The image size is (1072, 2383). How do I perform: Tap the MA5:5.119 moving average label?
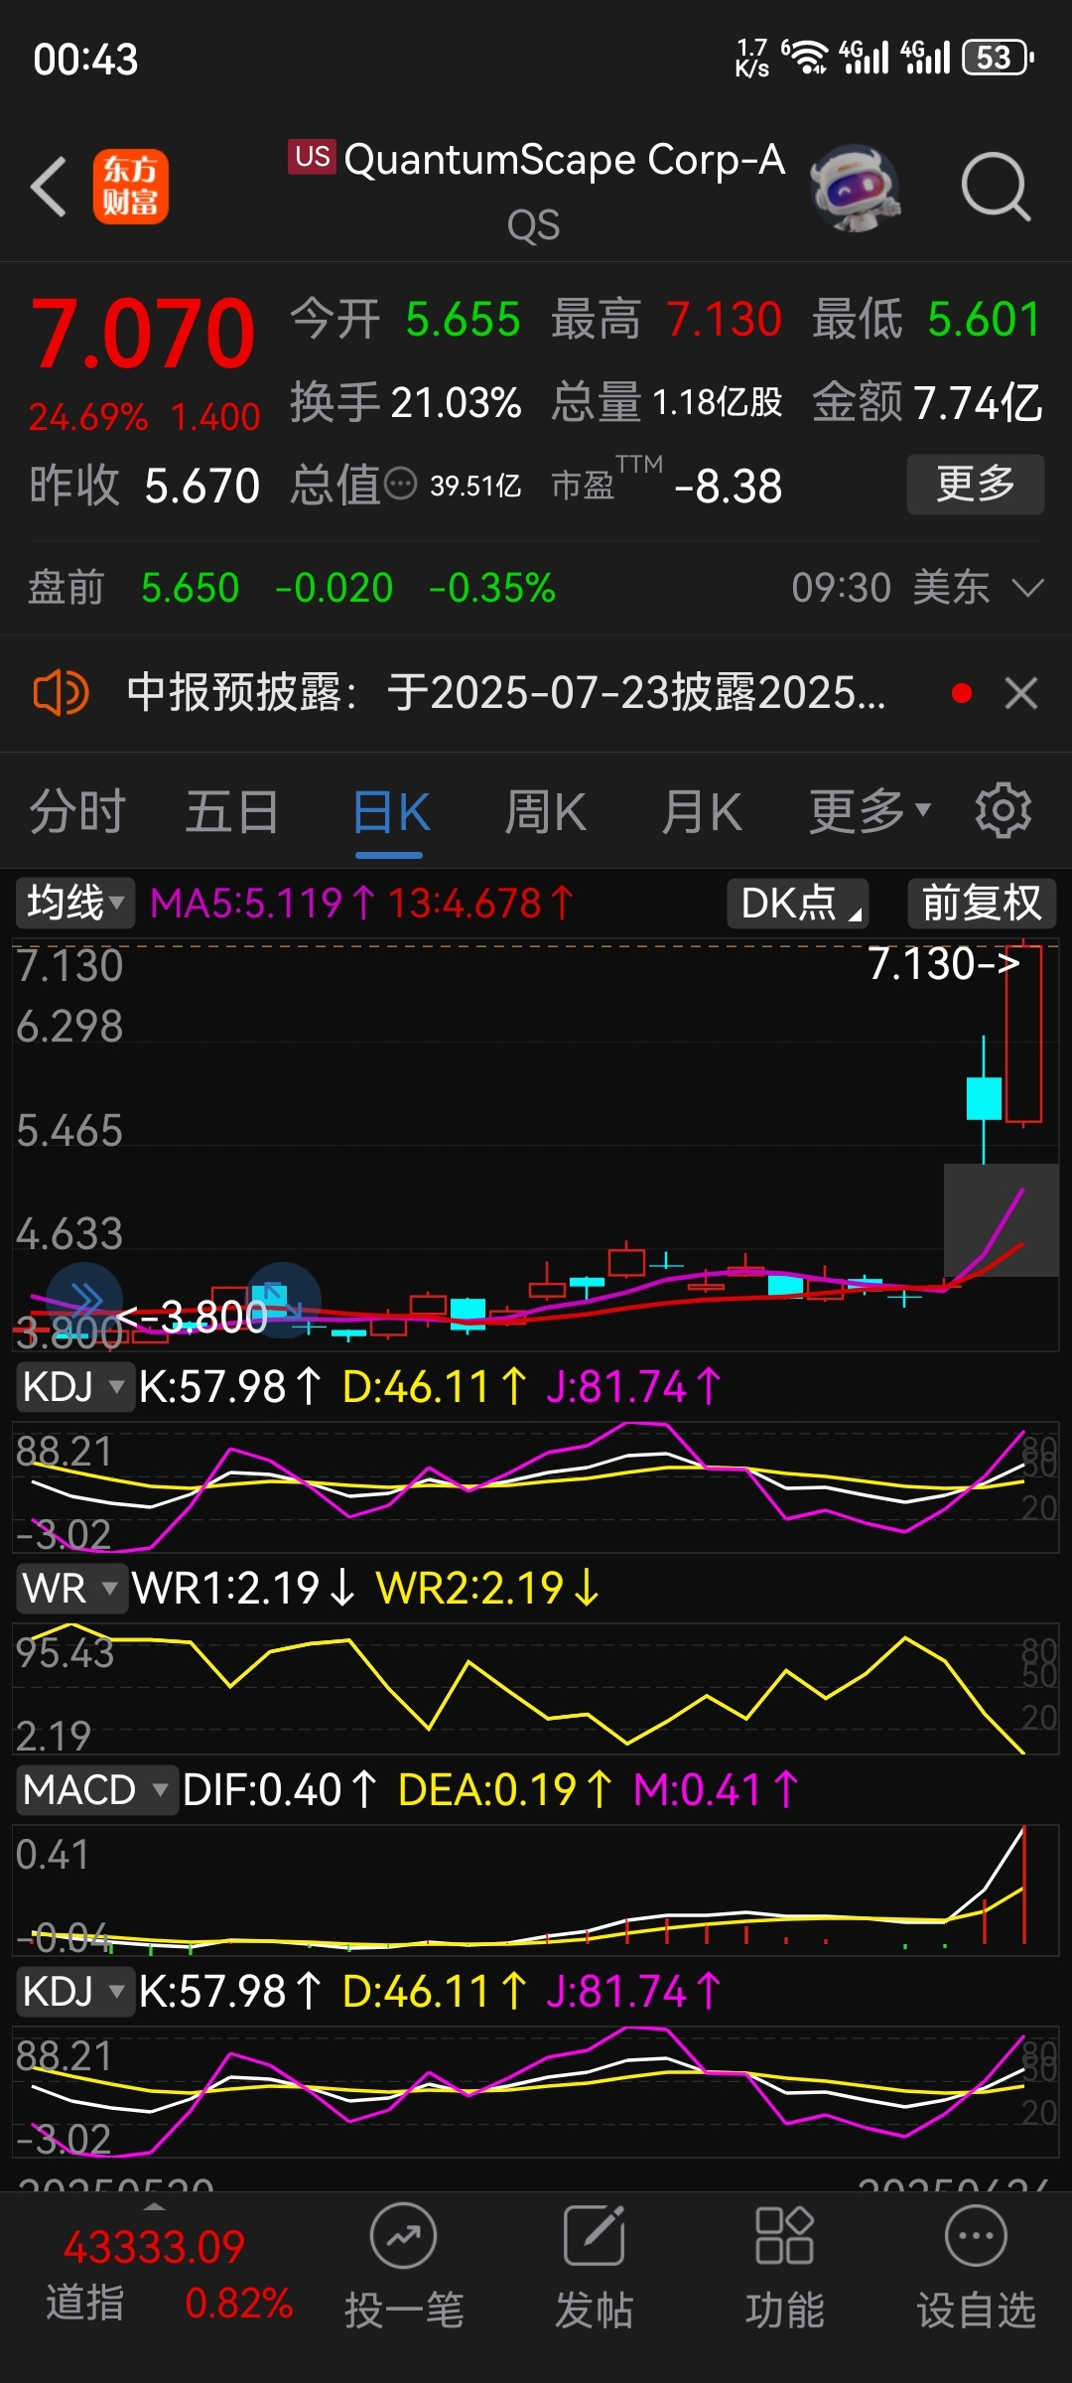262,903
